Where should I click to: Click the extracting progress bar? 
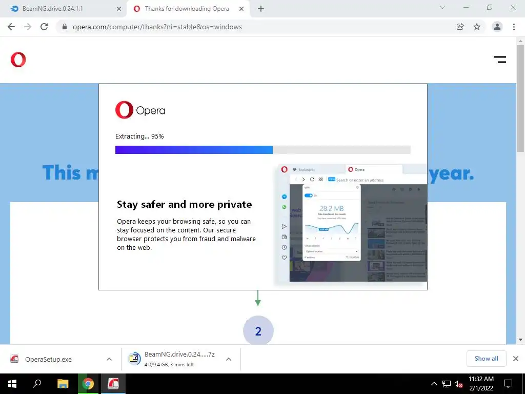click(263, 150)
